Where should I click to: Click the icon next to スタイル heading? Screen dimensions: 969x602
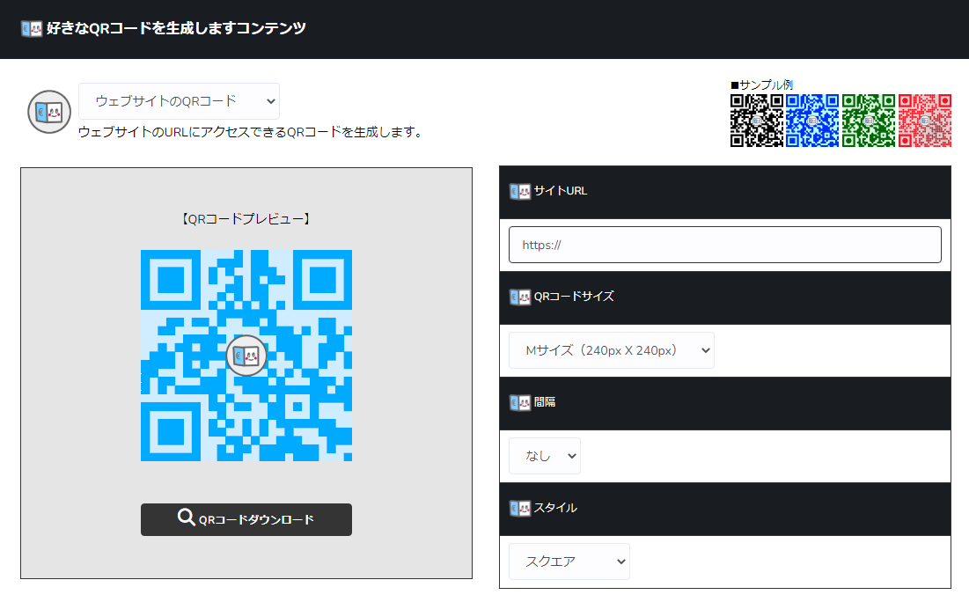point(519,508)
